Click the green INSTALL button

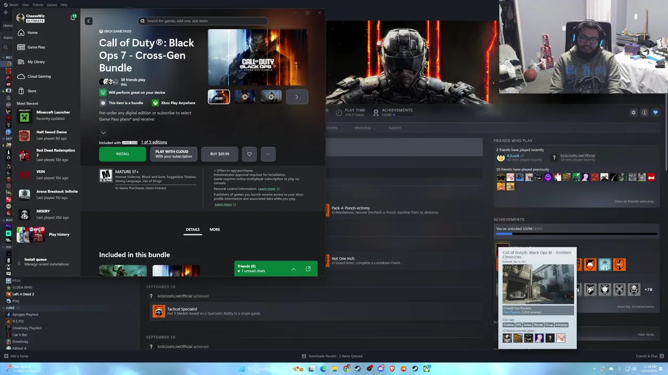point(123,154)
